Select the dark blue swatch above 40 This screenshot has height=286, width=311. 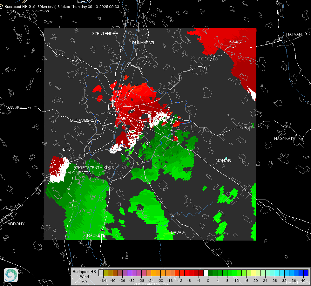pyautogui.click(x=306, y=273)
